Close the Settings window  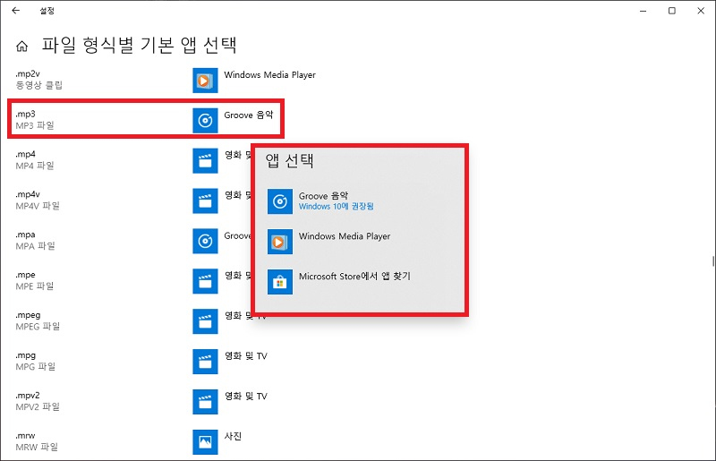701,11
